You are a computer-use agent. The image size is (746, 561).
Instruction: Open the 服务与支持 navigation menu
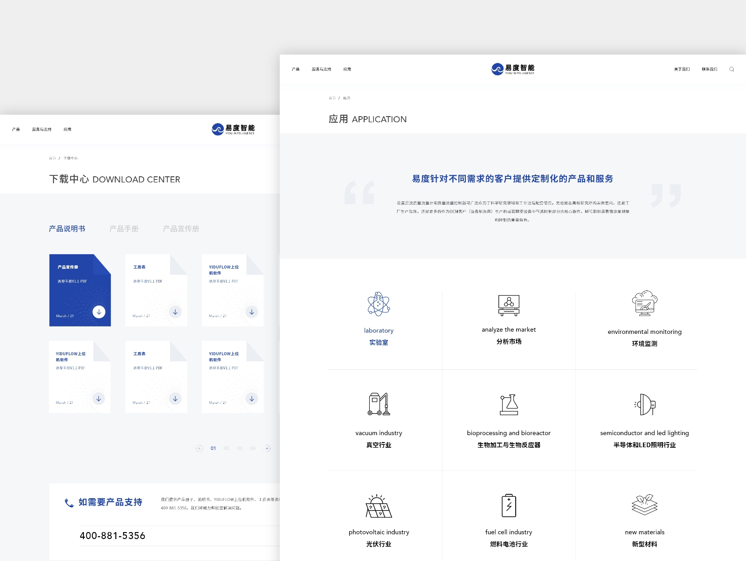point(321,69)
